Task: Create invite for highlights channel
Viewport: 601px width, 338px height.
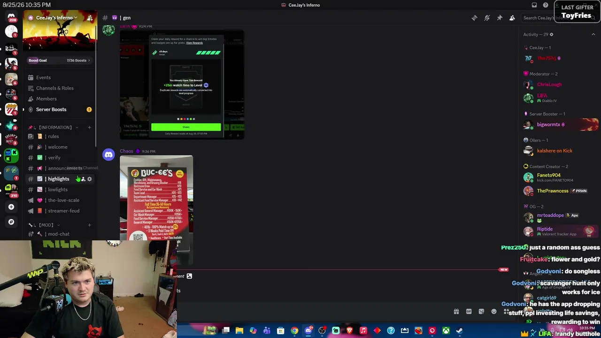Action: 83,179
